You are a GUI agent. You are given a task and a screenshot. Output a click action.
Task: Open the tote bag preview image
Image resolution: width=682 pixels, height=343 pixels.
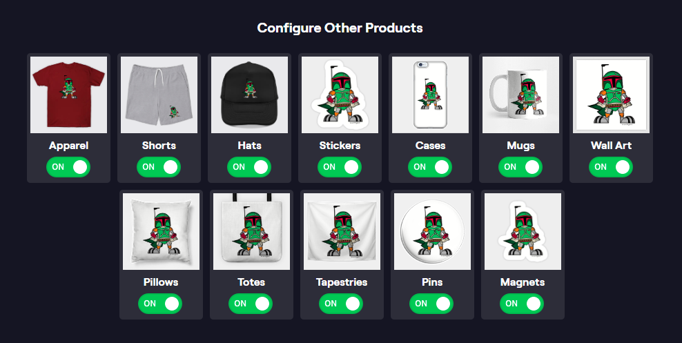click(252, 231)
